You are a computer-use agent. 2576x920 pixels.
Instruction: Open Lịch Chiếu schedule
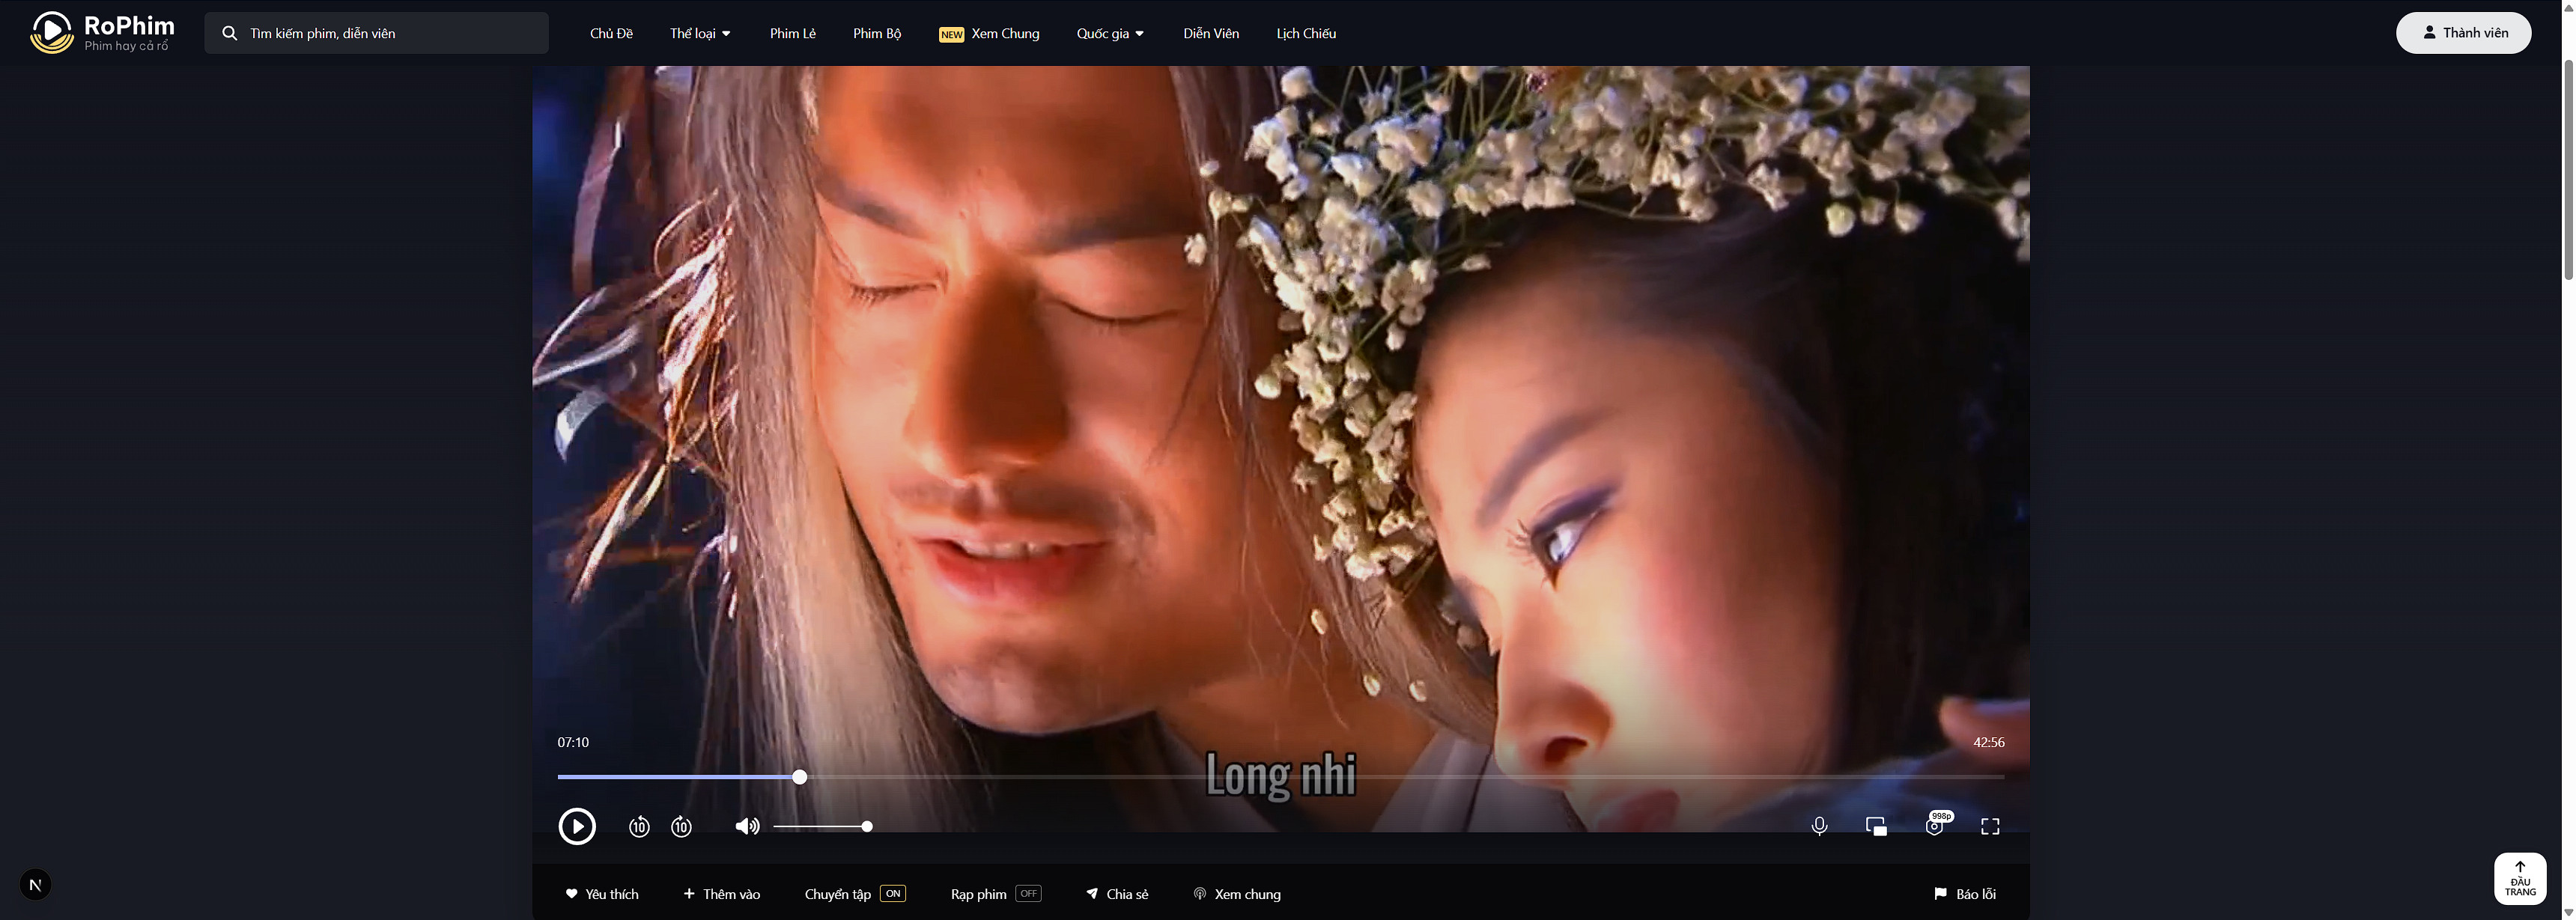point(1306,33)
